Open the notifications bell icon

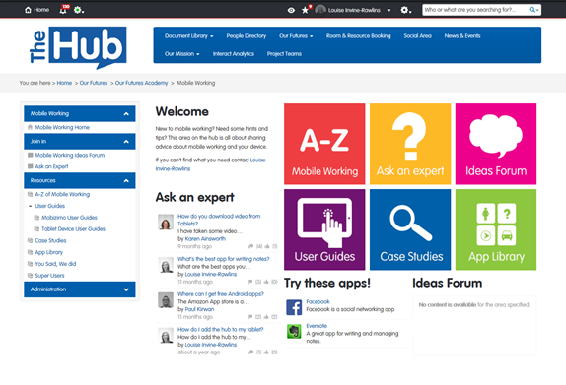pyautogui.click(x=63, y=10)
